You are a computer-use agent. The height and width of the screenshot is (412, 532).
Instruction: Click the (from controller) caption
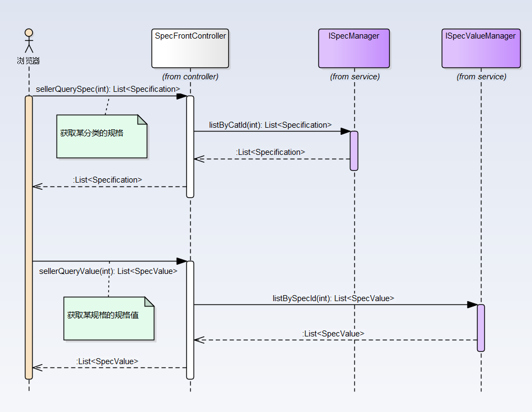pos(190,77)
